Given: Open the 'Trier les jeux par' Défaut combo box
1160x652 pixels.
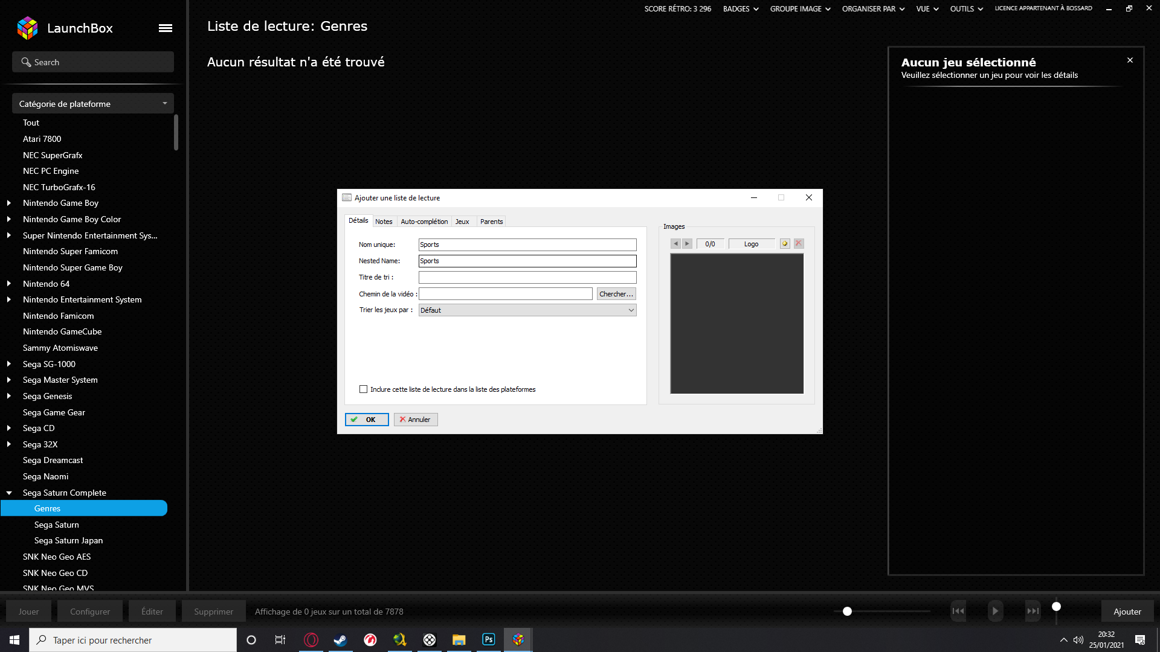Looking at the screenshot, I should pos(527,310).
